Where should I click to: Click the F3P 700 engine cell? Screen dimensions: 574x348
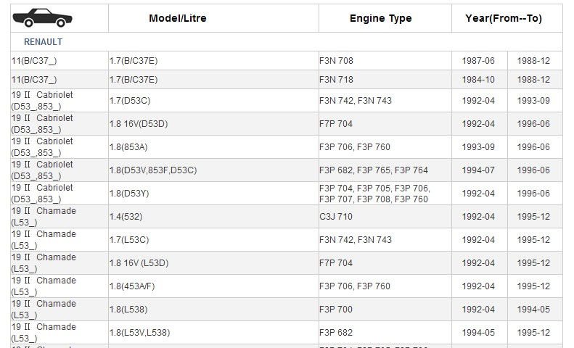tap(336, 310)
